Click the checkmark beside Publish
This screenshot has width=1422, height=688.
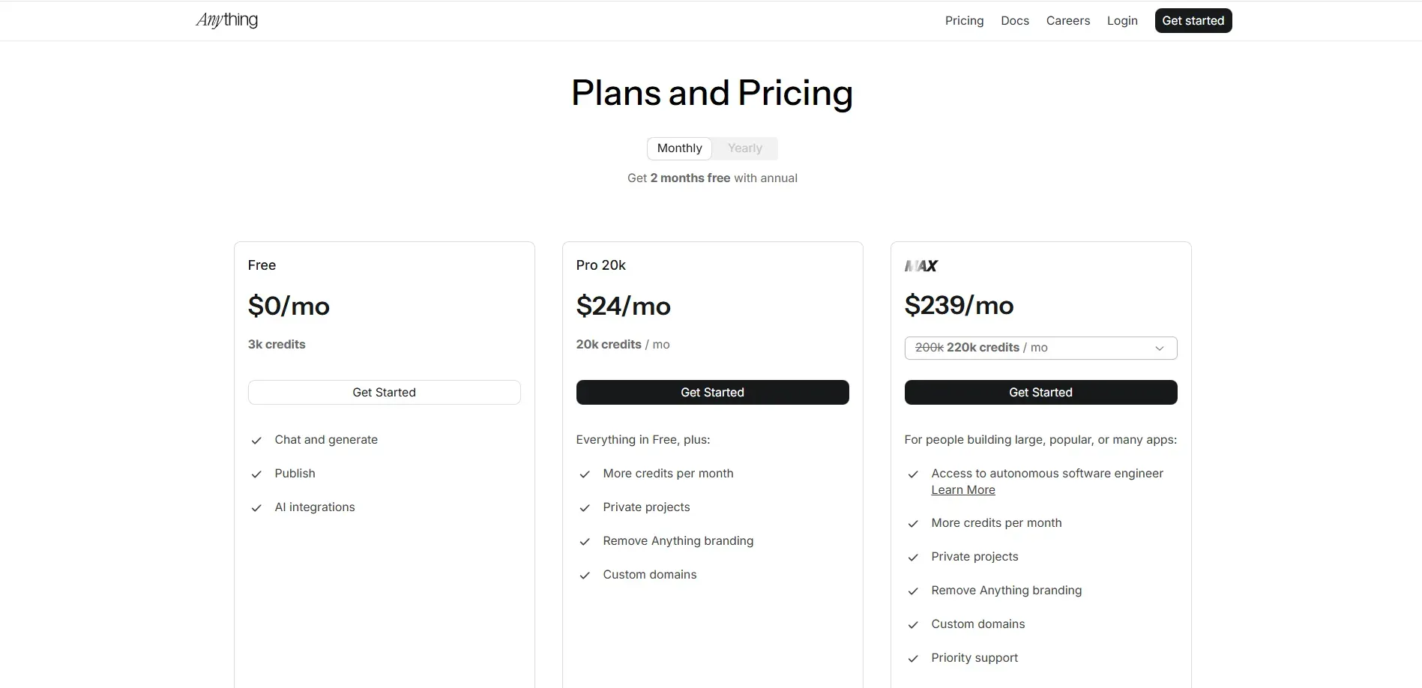tap(256, 474)
